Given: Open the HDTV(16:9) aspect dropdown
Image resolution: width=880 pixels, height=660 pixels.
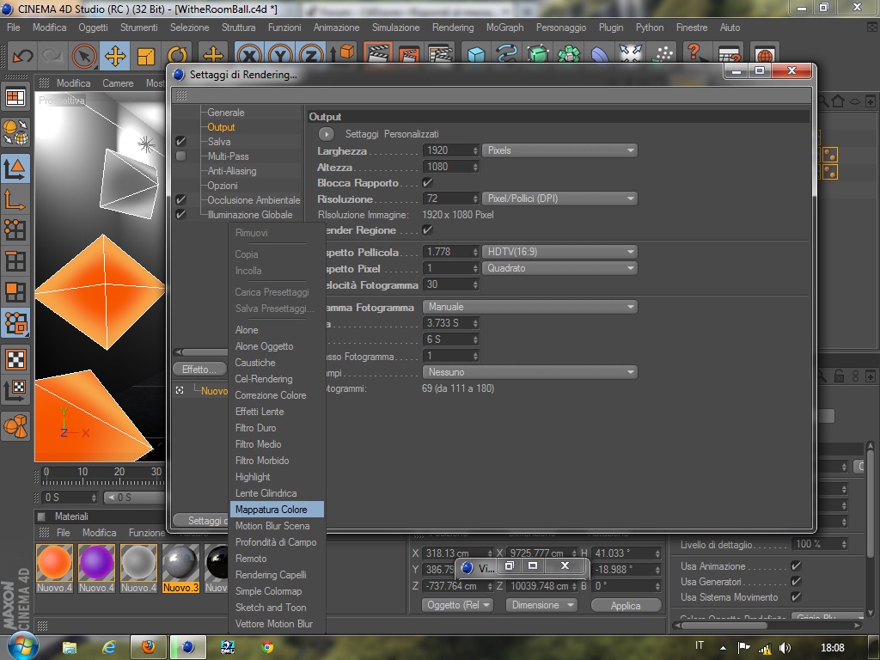Looking at the screenshot, I should point(559,252).
